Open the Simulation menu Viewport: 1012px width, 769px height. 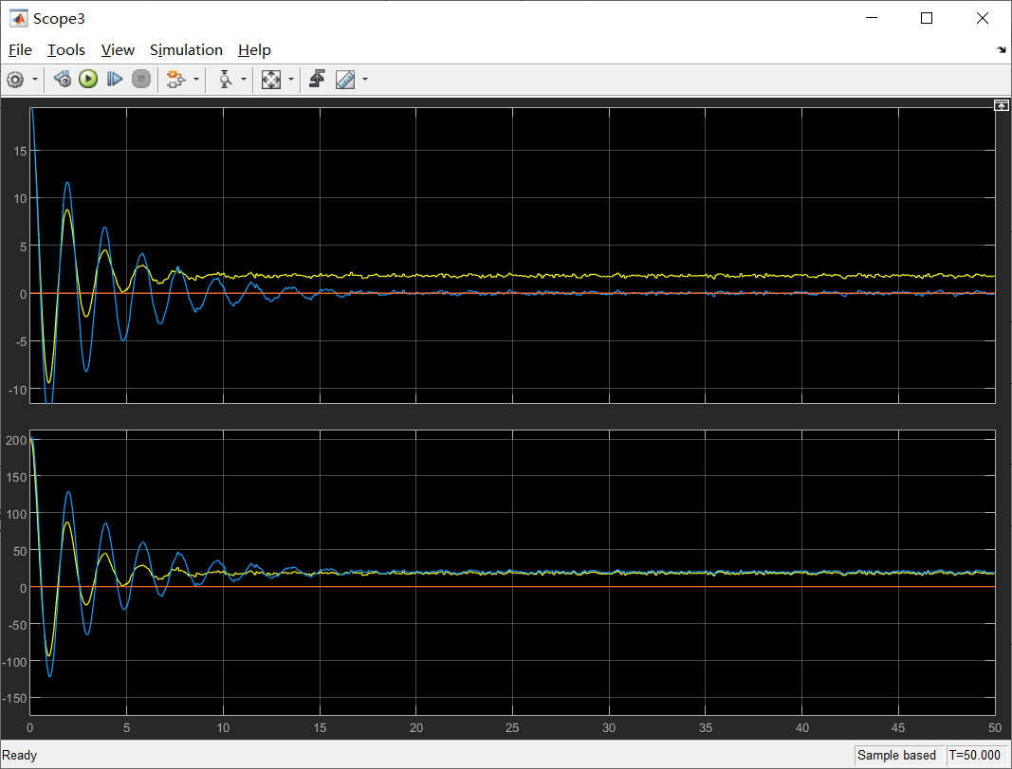tap(186, 49)
